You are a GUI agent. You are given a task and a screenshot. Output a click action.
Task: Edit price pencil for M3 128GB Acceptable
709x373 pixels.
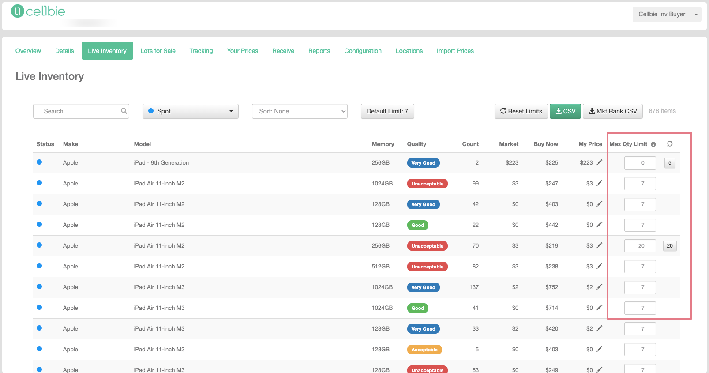(600, 349)
